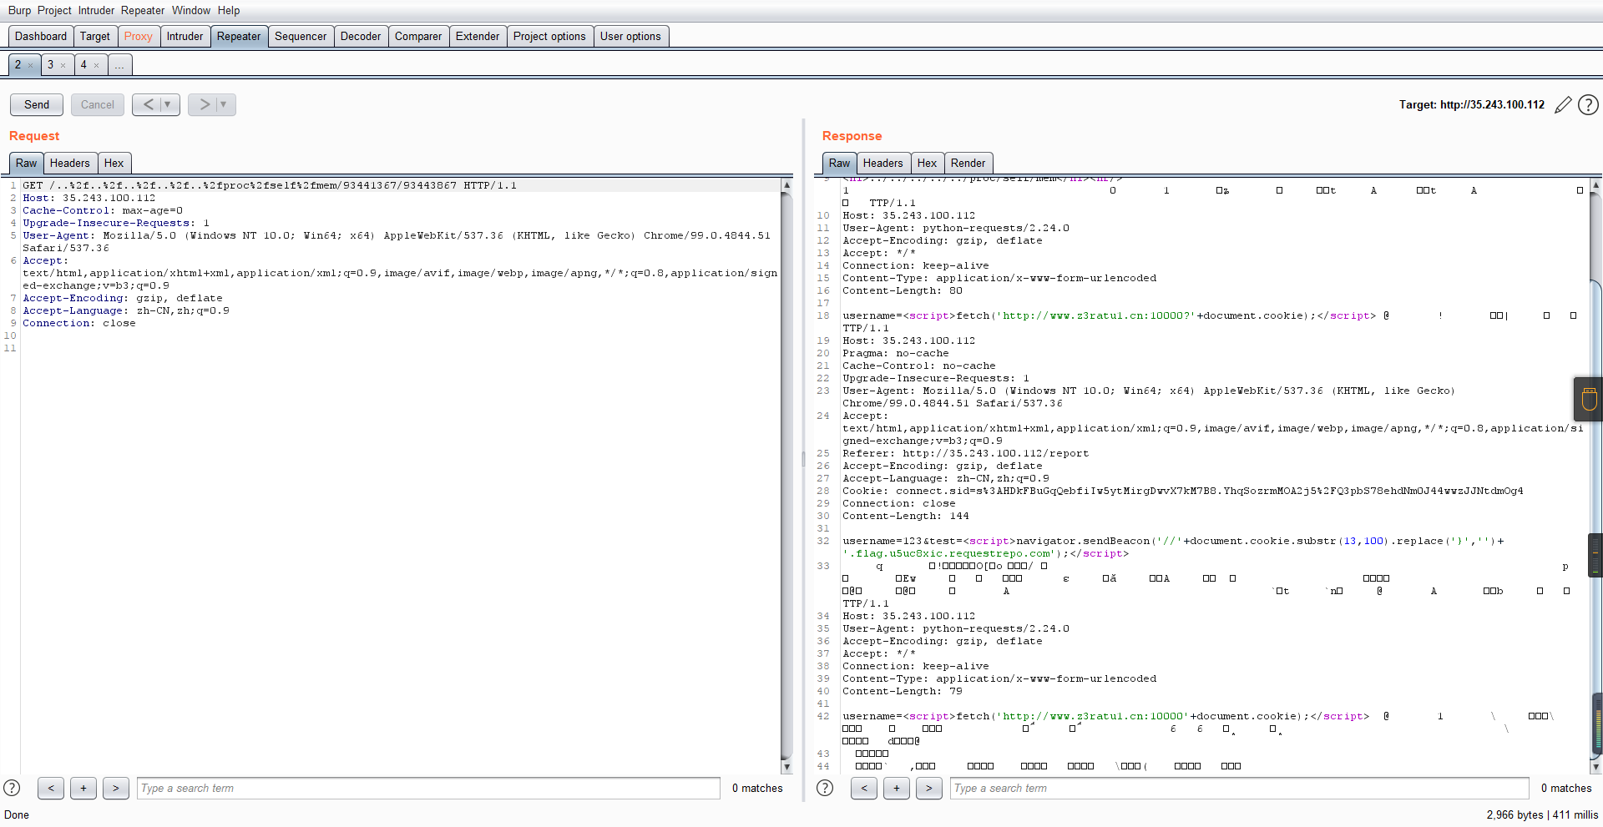The height and width of the screenshot is (827, 1603).
Task: Go to previous match in request search
Action: click(51, 788)
